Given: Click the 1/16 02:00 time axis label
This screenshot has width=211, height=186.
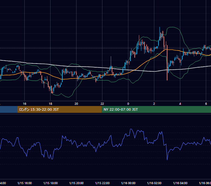Looking at the screenshot, I should [154, 183].
